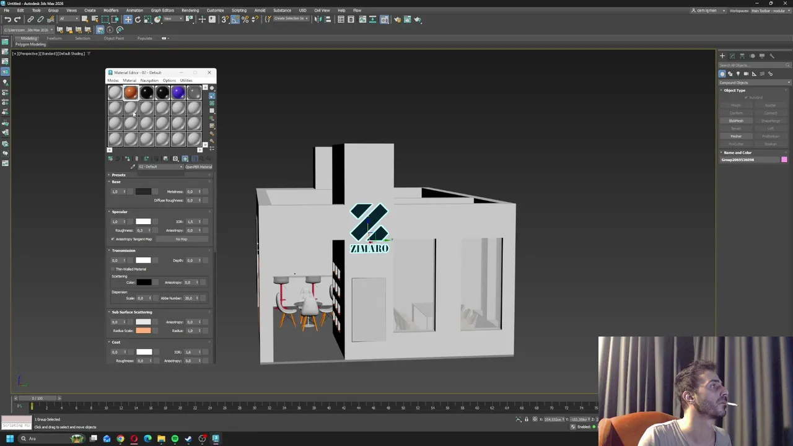
Task: Open the Render Setup teapot icon
Action: coord(397,19)
